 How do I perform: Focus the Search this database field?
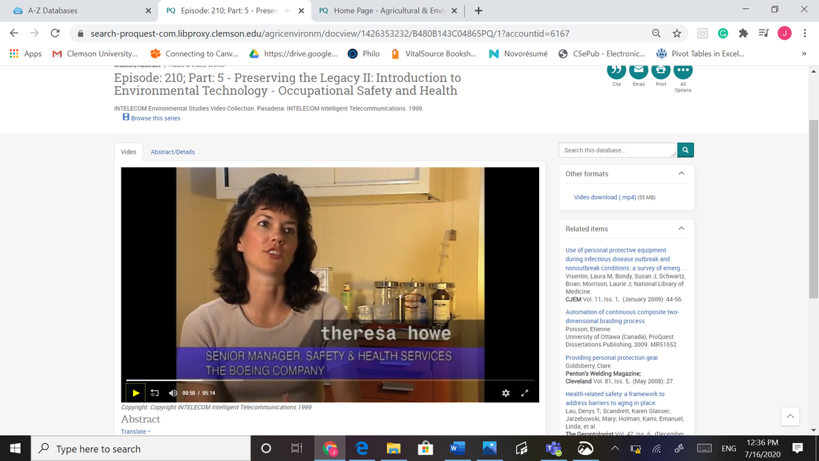pos(618,150)
